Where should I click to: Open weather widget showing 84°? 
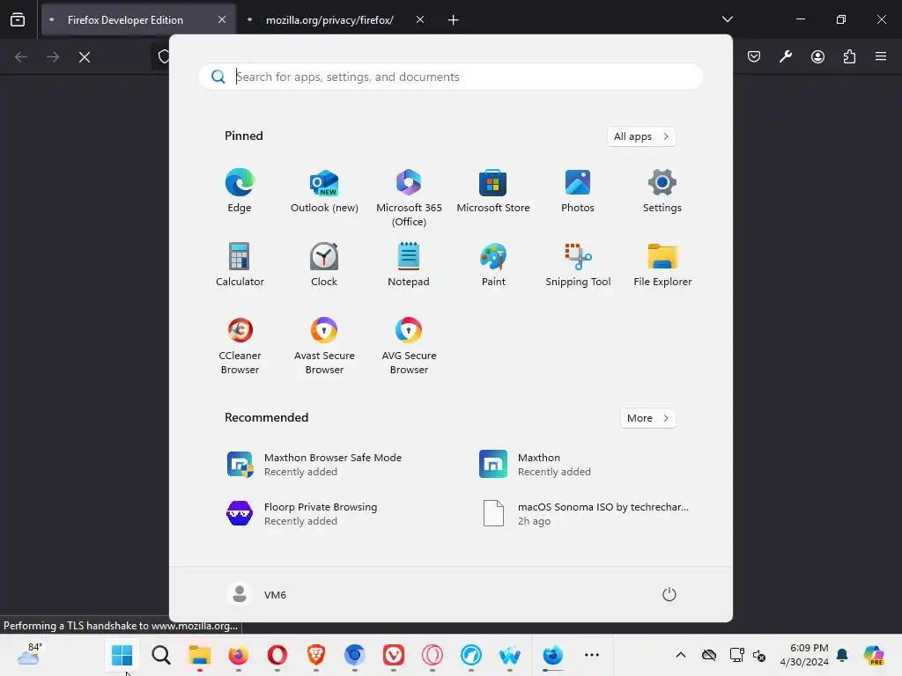[29, 655]
